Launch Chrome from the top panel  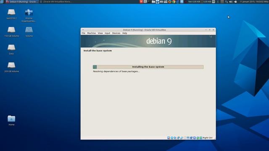tap(174, 2)
